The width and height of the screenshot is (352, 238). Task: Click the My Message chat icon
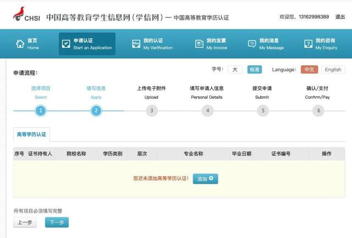[x=252, y=44]
